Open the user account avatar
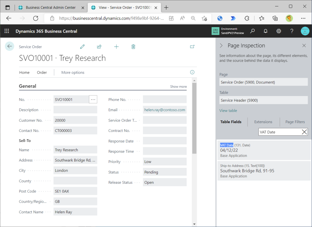 (x=305, y=31)
